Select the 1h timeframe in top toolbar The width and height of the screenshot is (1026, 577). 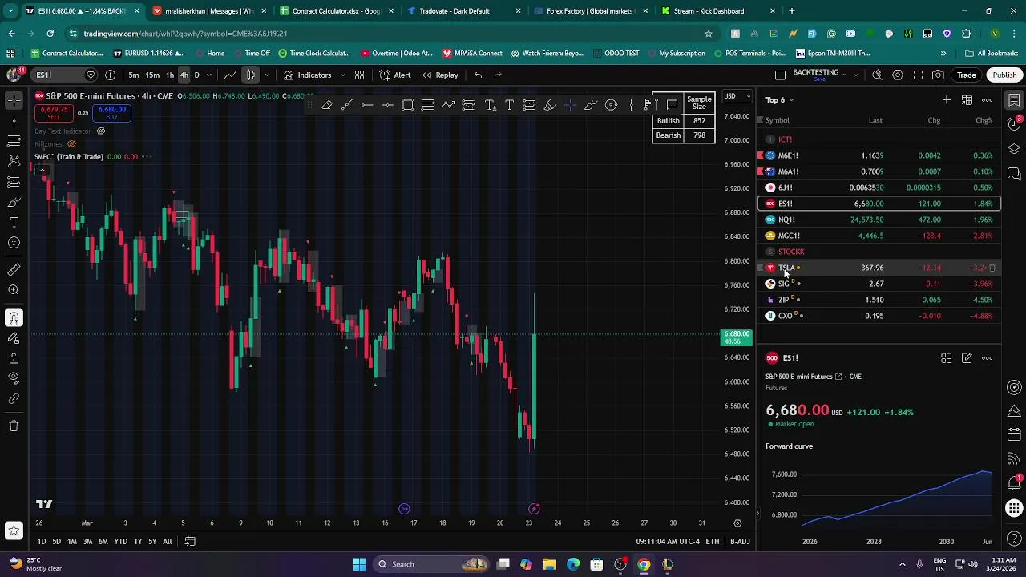point(169,75)
